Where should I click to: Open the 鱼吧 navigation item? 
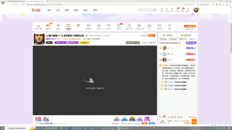click(x=95, y=10)
